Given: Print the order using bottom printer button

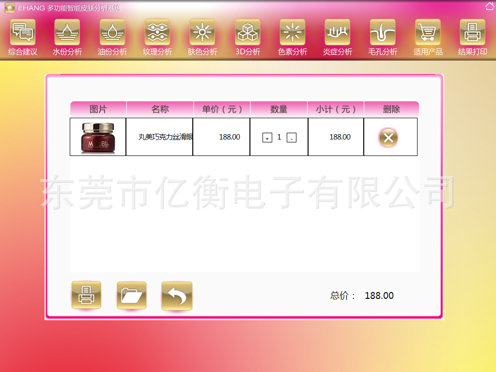Looking at the screenshot, I should pyautogui.click(x=86, y=295).
